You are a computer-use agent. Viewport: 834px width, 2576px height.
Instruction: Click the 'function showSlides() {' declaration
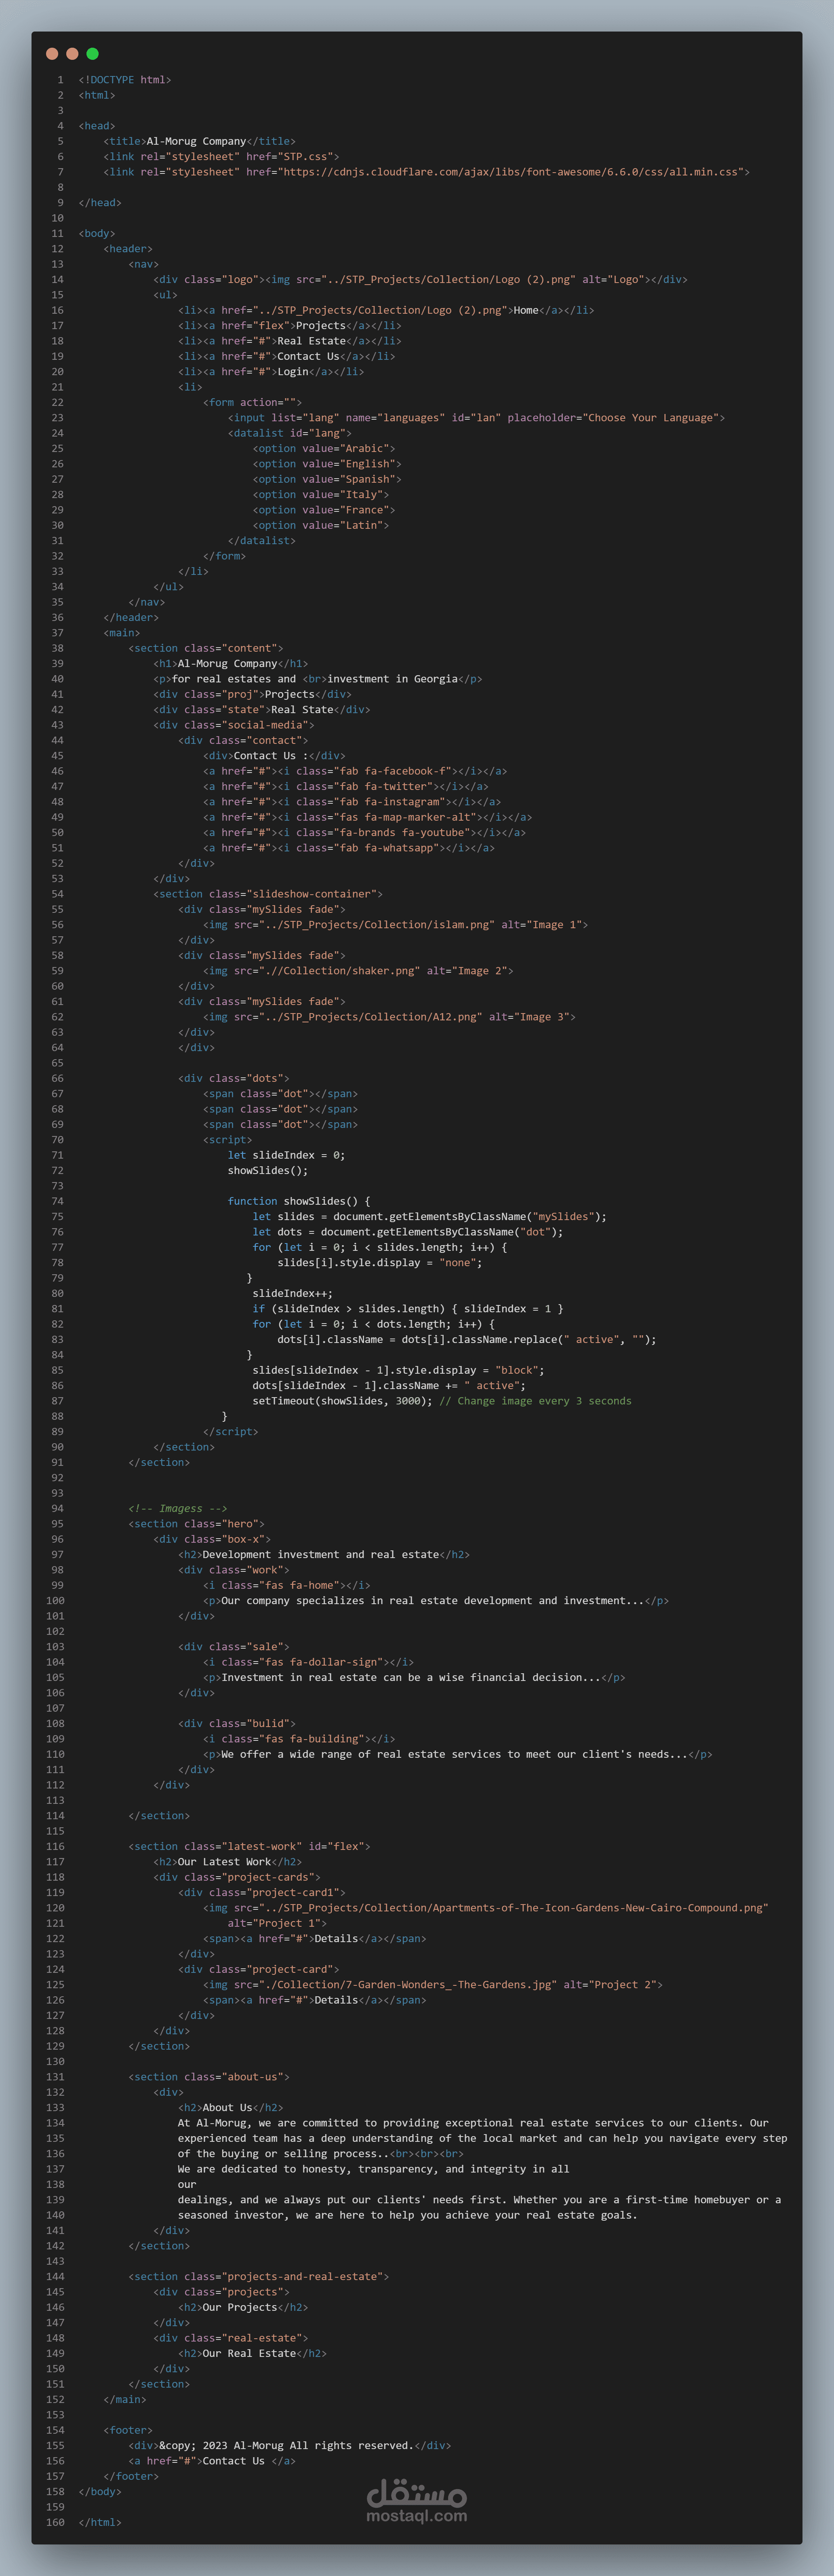pyautogui.click(x=299, y=1201)
